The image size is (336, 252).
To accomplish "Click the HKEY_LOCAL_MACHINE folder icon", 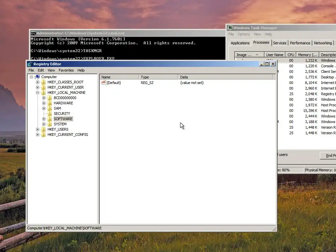I will pyautogui.click(x=44, y=93).
